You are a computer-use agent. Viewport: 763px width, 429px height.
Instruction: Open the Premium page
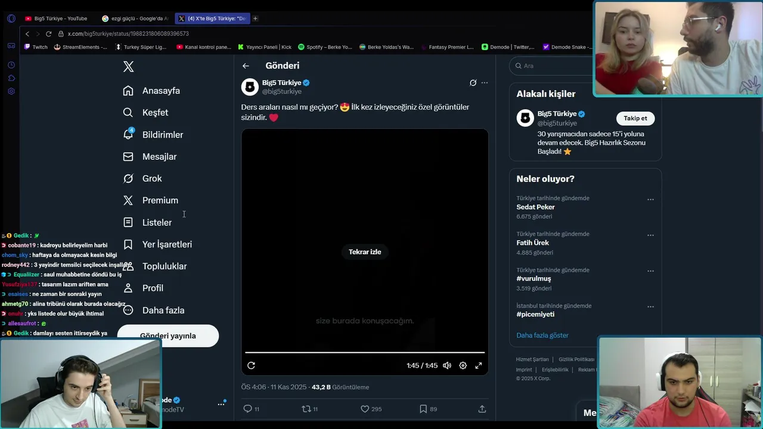tap(150, 201)
